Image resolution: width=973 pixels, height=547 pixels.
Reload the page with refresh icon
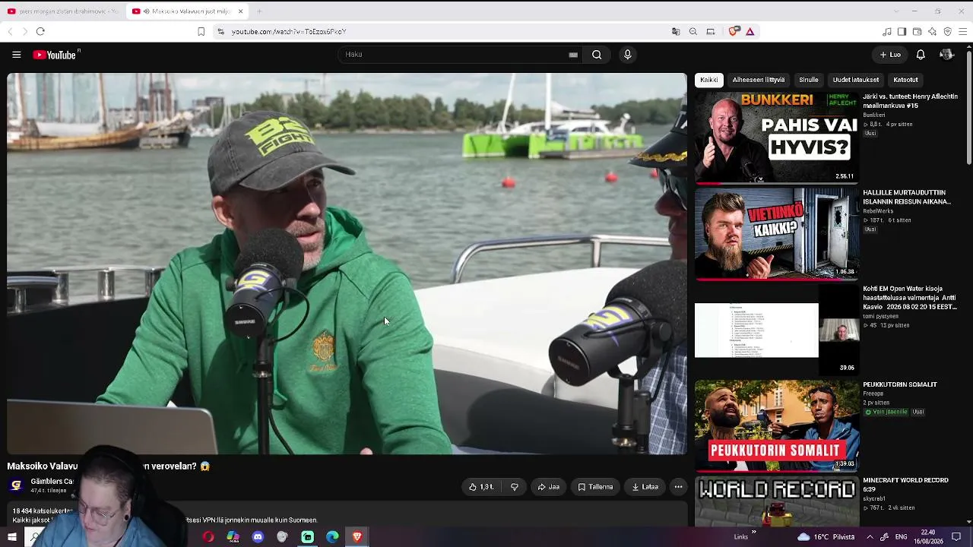(40, 32)
